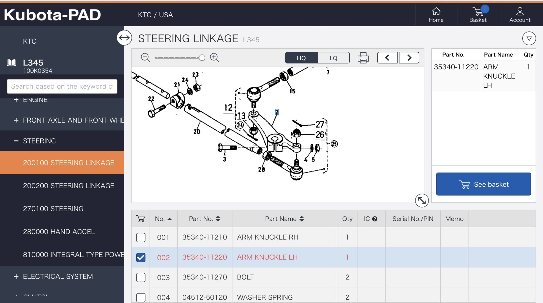This screenshot has width=543, height=303.
Task: Click the Memo column header
Action: coord(454,219)
